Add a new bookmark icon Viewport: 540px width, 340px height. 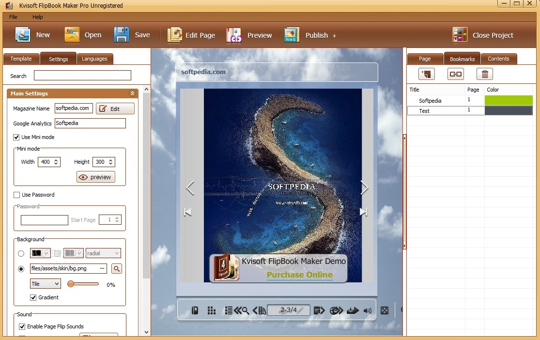[426, 74]
